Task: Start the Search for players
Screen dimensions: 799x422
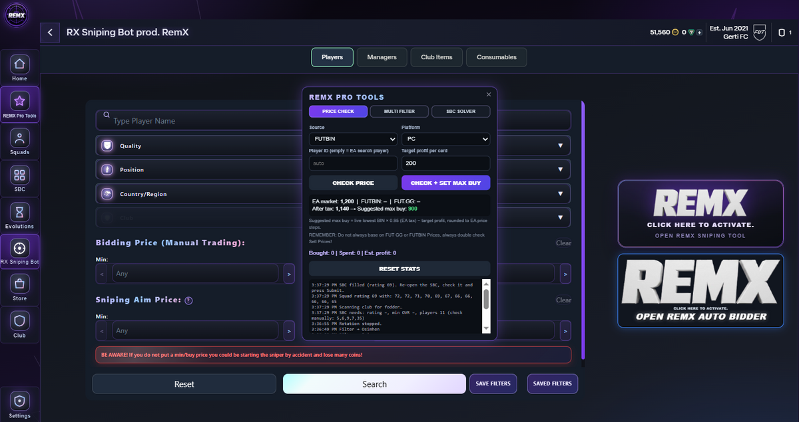Action: [x=374, y=384]
